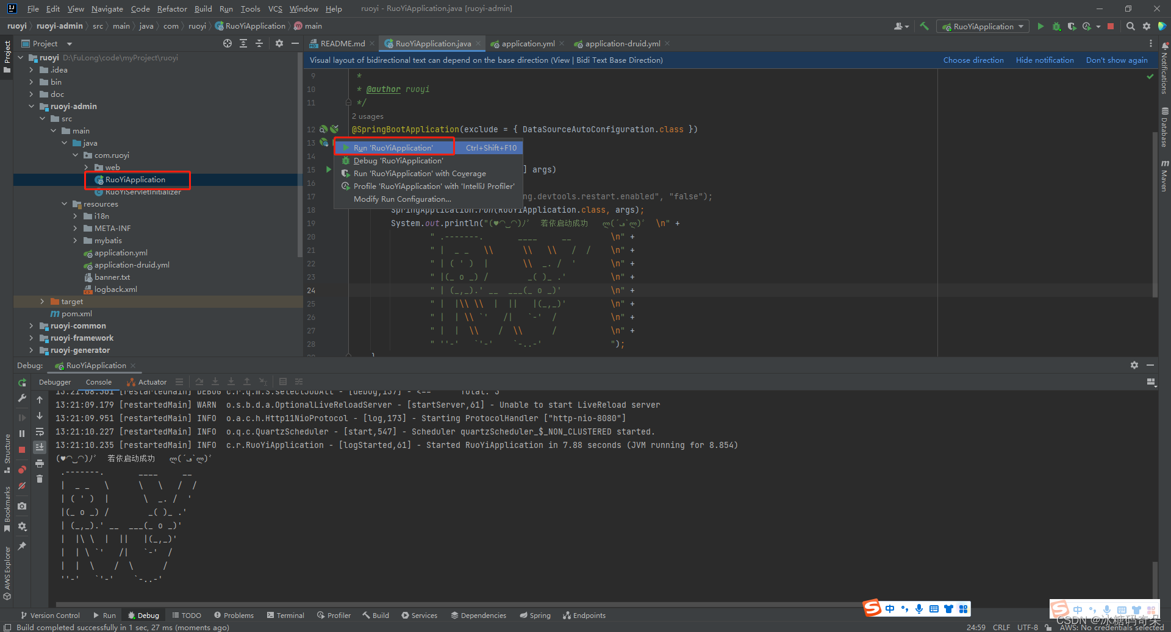This screenshot has width=1171, height=632.
Task: Expand the target folder
Action: click(42, 302)
